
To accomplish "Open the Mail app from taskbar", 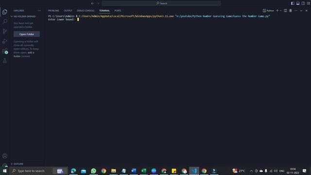I will [84, 171].
